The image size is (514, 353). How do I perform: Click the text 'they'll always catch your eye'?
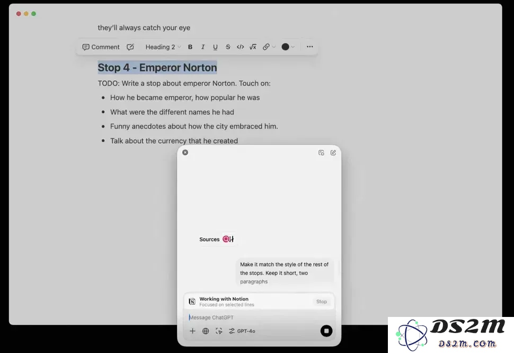pos(144,28)
